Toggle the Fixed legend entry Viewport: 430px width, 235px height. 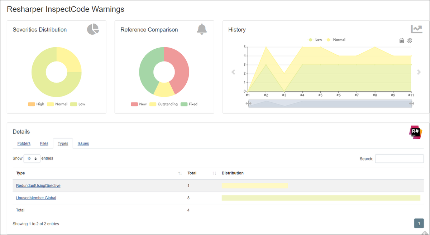189,104
